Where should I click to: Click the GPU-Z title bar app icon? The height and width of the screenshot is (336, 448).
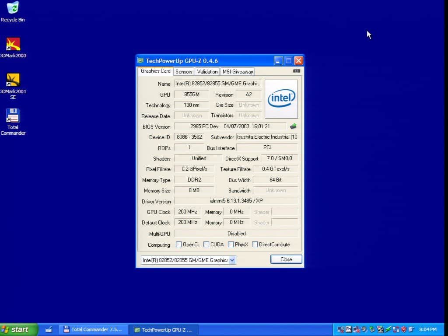coord(140,60)
